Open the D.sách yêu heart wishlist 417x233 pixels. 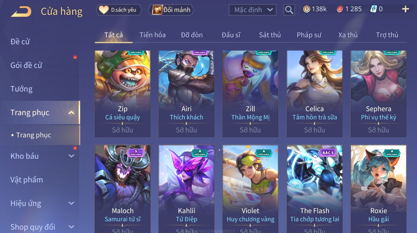click(119, 10)
